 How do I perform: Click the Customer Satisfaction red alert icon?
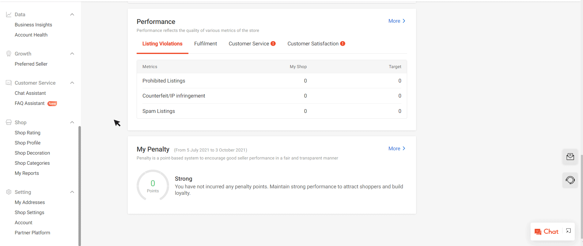pos(343,44)
